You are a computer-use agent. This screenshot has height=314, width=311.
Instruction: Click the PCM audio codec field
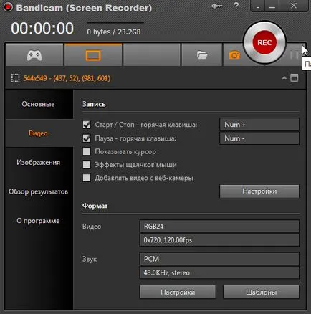click(x=219, y=259)
